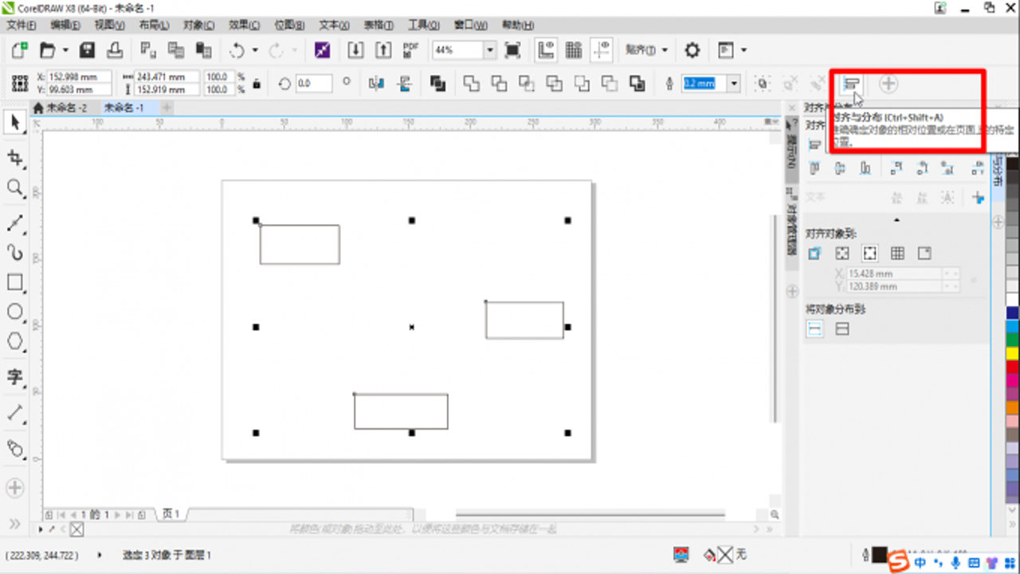The image size is (1020, 574).
Task: Expand the 0.2 mm outline width dropdown
Action: pyautogui.click(x=733, y=83)
